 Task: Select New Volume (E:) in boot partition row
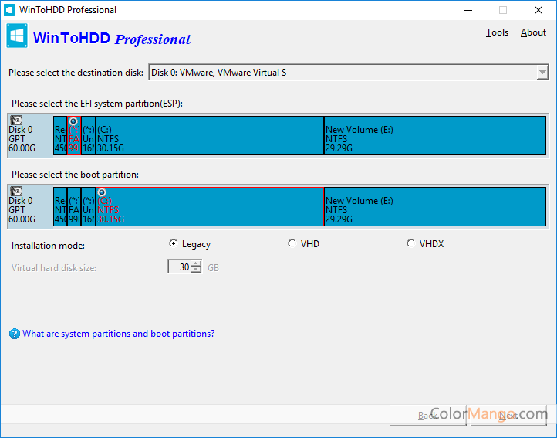[x=435, y=205]
